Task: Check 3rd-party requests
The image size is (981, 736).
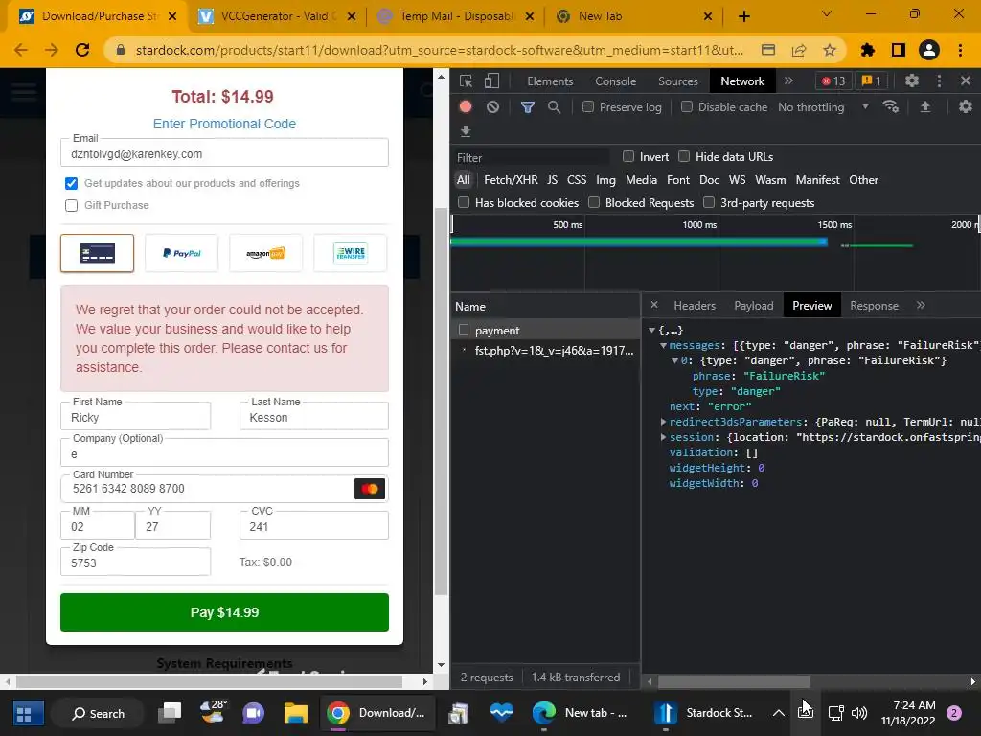Action: (x=709, y=203)
